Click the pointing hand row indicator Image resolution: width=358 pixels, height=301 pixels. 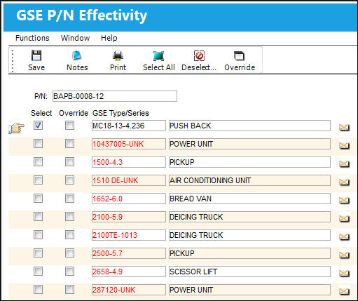click(x=17, y=128)
